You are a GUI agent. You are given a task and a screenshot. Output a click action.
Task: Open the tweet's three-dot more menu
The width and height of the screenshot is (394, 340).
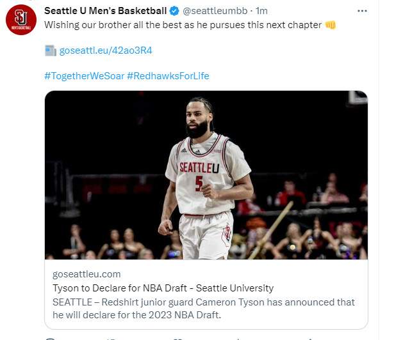(x=363, y=11)
